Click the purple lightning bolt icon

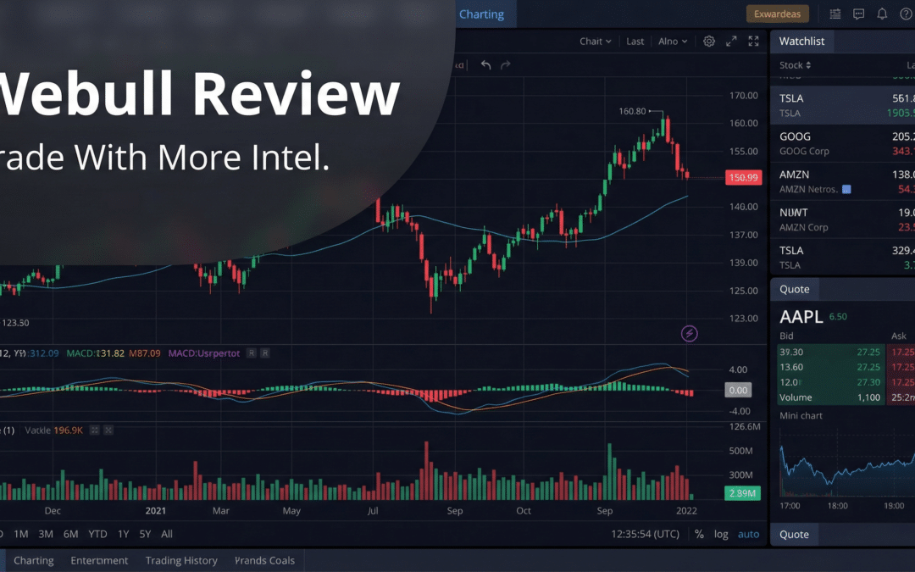click(689, 334)
